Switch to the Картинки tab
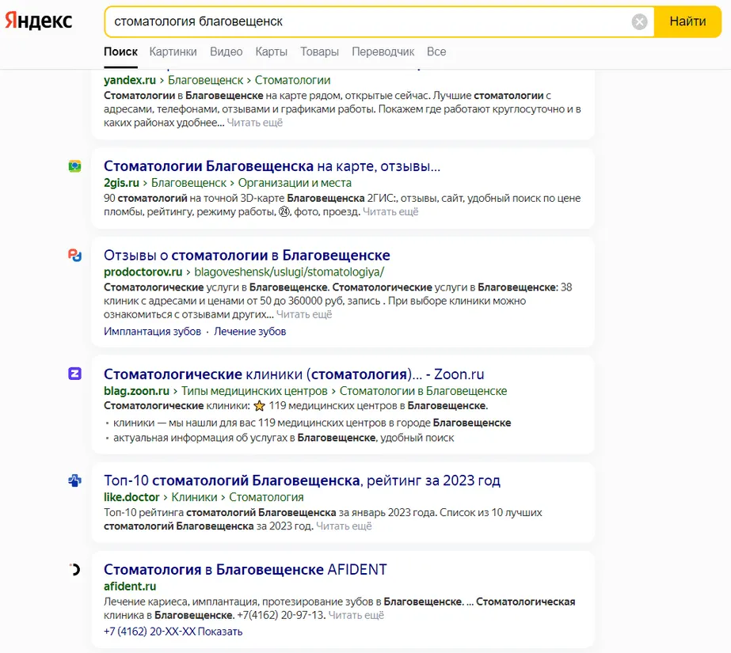 (x=173, y=51)
